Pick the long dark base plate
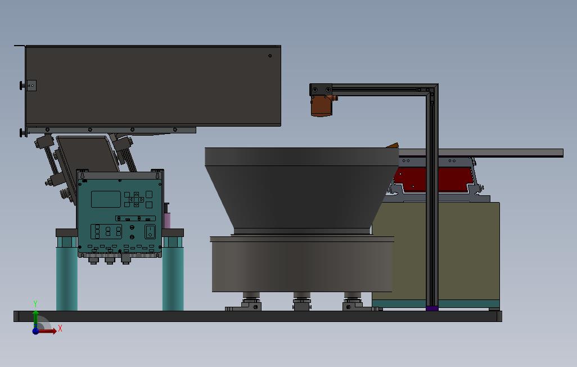577x367 pixels. tap(258, 316)
